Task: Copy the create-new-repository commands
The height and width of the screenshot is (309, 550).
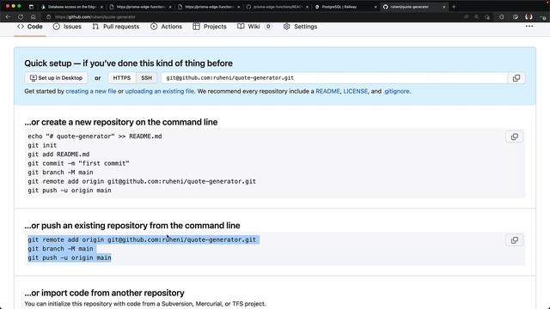Action: (x=514, y=136)
